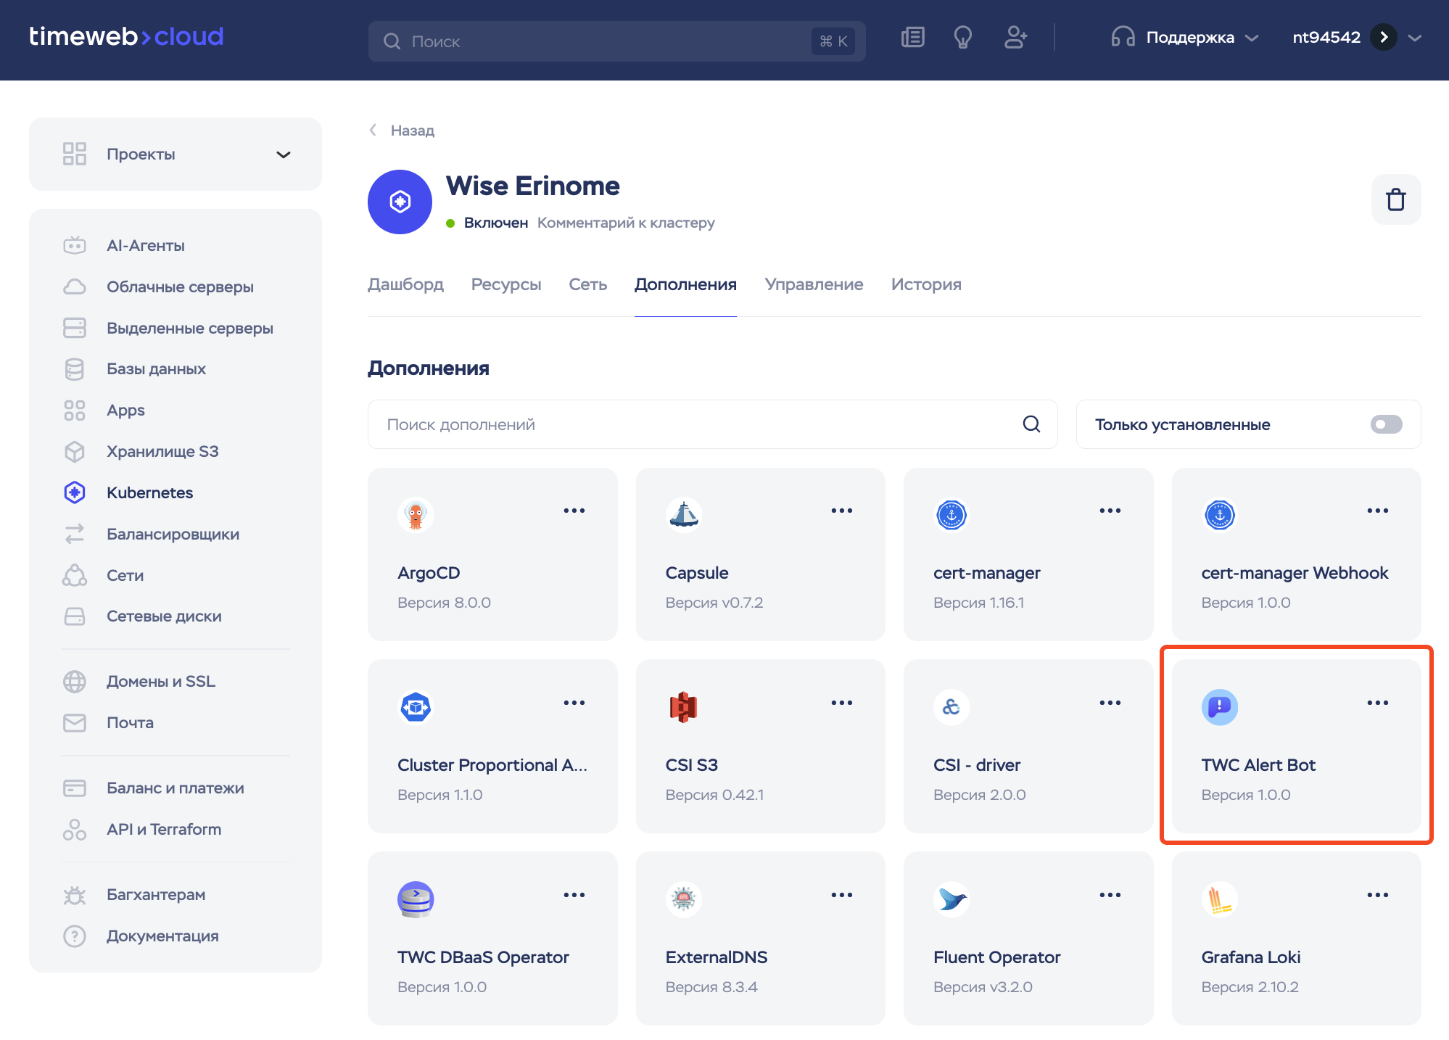
Task: Click the ExternalDNS addon icon
Action: click(x=684, y=899)
